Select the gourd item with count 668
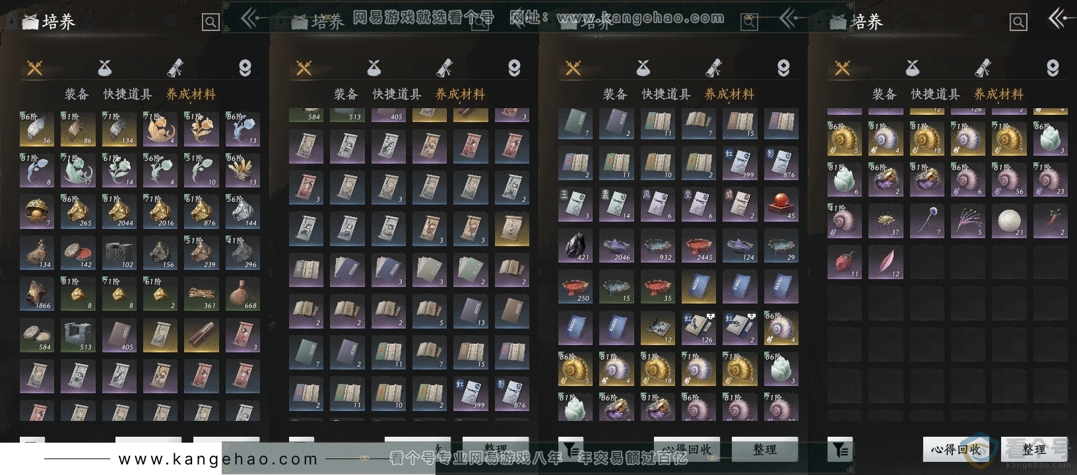1077x475 pixels. [242, 294]
